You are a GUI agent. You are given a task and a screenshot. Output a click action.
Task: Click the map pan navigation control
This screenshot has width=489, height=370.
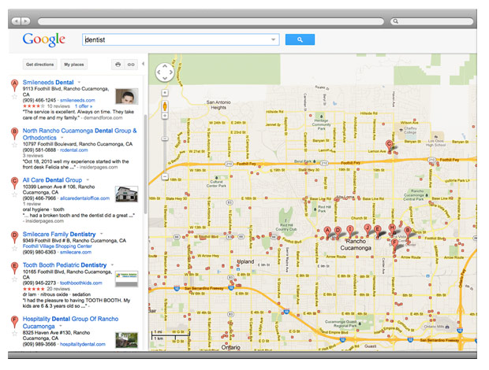pos(165,74)
